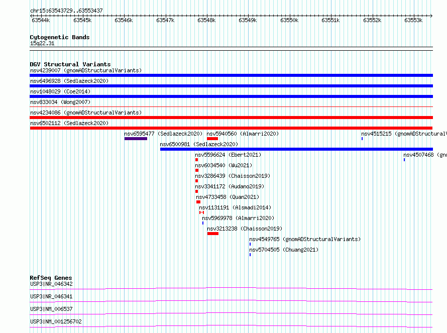Select the red bar under nsv6502112
Image resolution: width=447 pixels, height=333 pixels.
(x=231, y=128)
